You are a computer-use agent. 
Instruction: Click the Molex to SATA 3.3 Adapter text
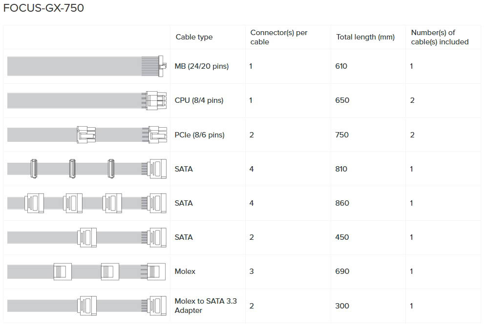pos(206,306)
